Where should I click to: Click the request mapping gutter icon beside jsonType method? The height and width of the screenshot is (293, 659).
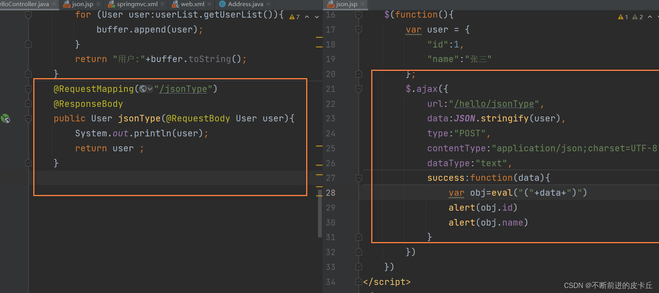click(x=5, y=118)
